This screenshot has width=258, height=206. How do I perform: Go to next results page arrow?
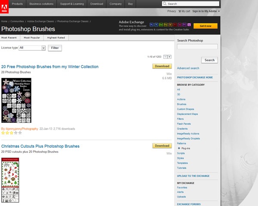tap(169, 57)
